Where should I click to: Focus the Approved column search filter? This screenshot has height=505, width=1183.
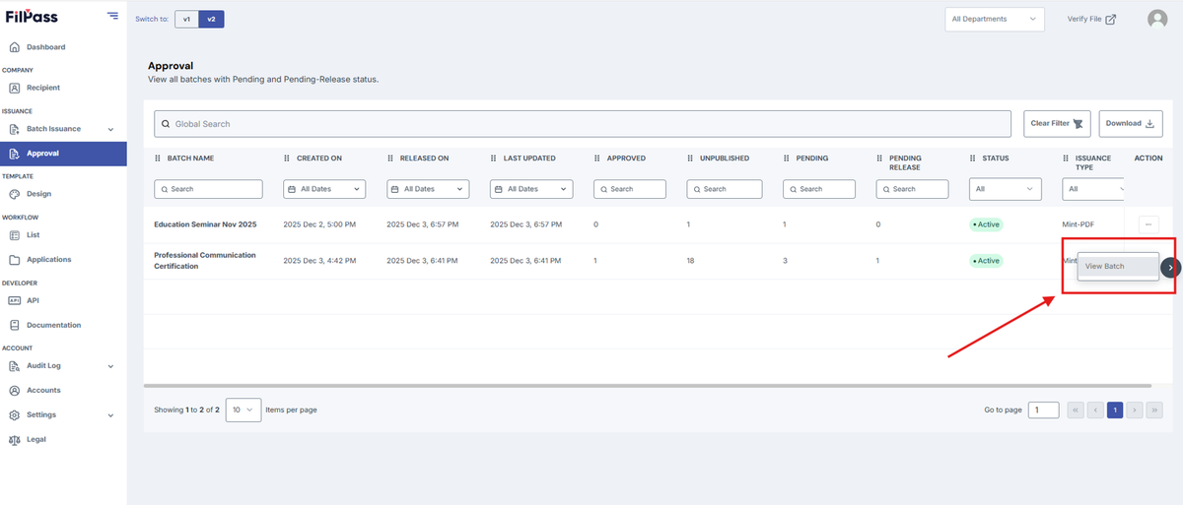[x=632, y=189]
